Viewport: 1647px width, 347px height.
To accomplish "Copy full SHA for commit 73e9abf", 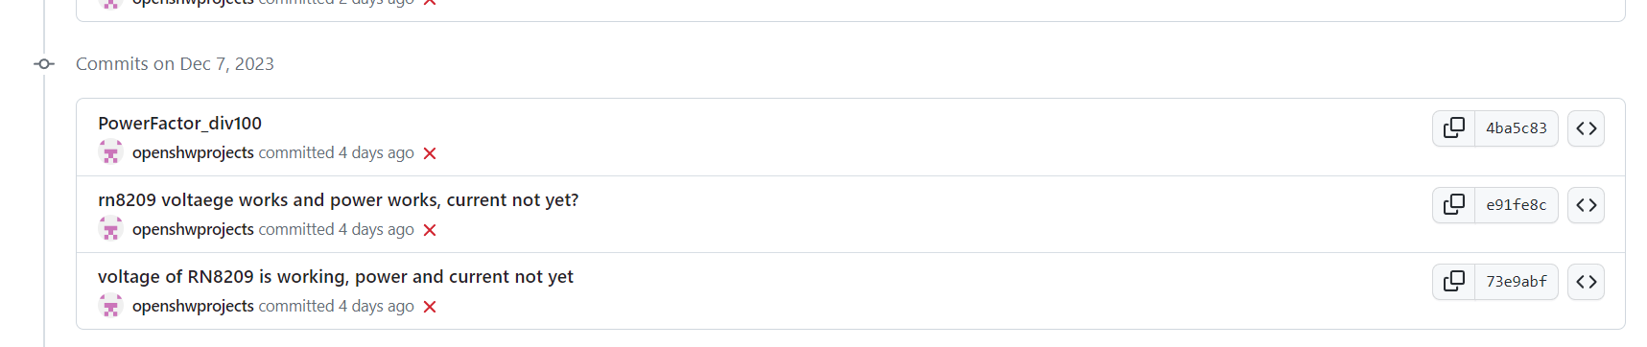I will (1454, 281).
